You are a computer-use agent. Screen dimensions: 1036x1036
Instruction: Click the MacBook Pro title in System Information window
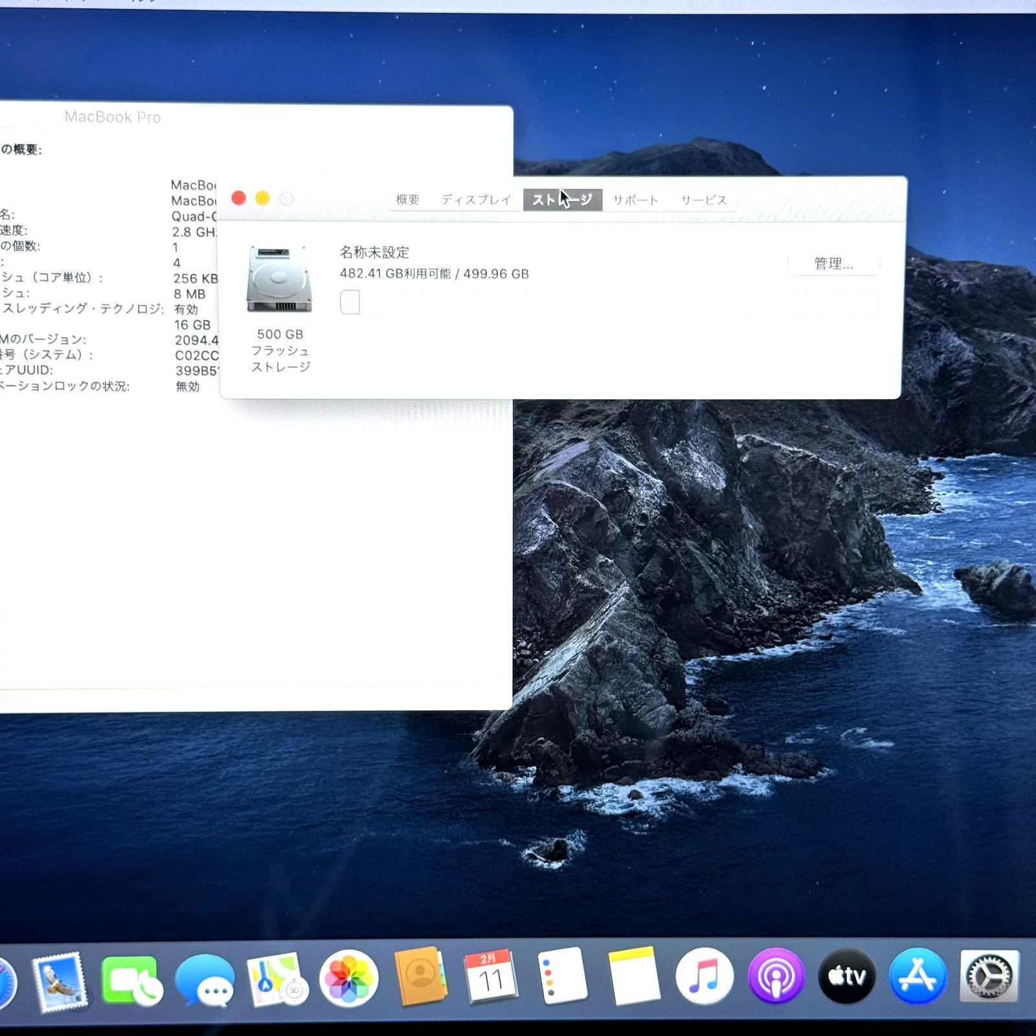tap(113, 117)
